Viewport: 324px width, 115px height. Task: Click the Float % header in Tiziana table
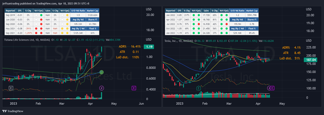(x=92, y=28)
